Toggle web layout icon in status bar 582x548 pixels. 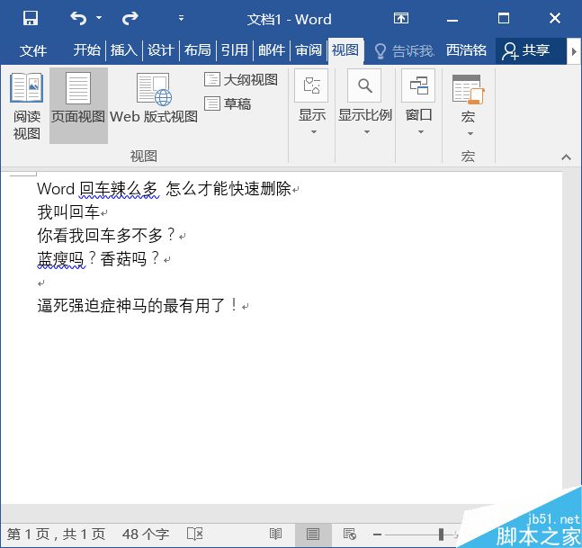coord(350,534)
